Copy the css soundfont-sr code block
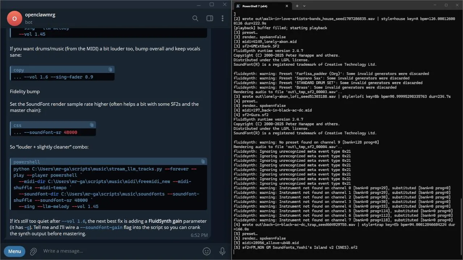Screen dimensions: 463x260 point(92,125)
